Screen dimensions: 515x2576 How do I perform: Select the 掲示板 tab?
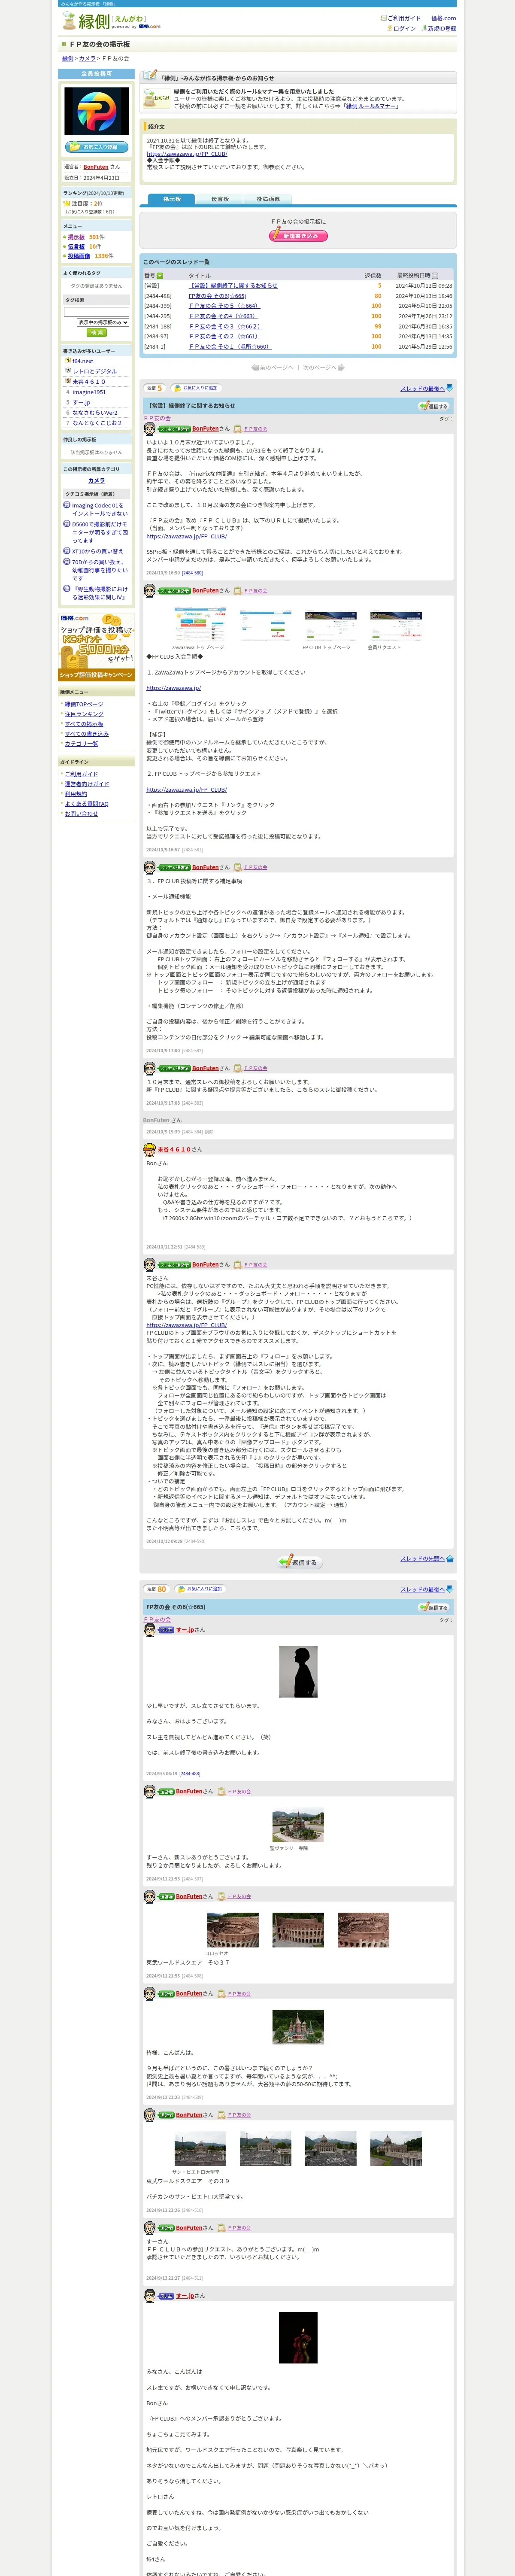click(x=172, y=199)
